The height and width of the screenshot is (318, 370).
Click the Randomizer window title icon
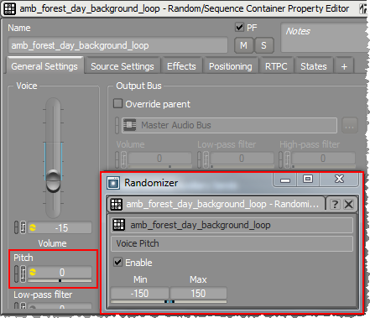[x=113, y=183]
